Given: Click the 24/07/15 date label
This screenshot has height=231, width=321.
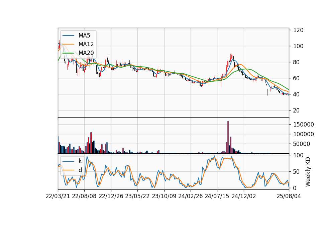Looking at the screenshot, I should [217, 196].
